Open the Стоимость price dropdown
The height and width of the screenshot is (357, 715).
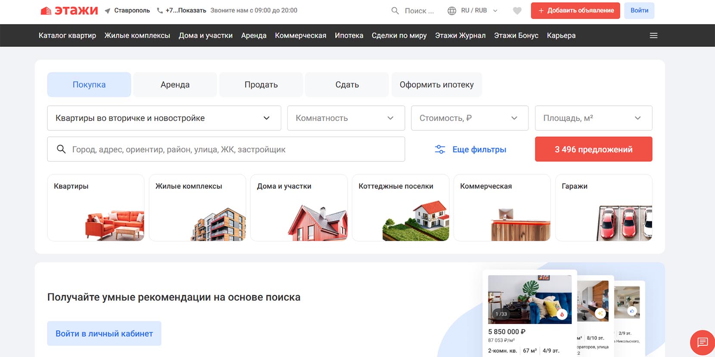[469, 118]
